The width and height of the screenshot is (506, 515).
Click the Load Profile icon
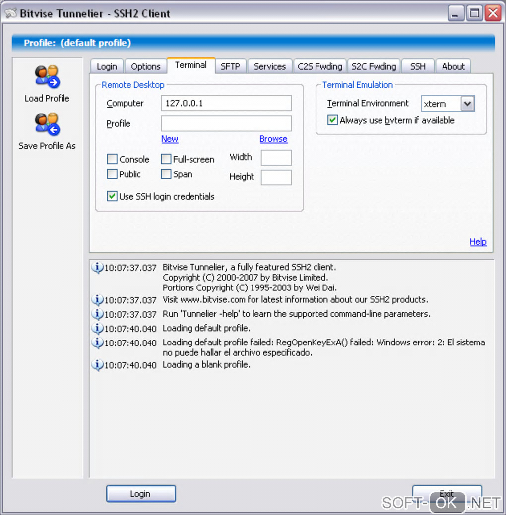[x=47, y=77]
